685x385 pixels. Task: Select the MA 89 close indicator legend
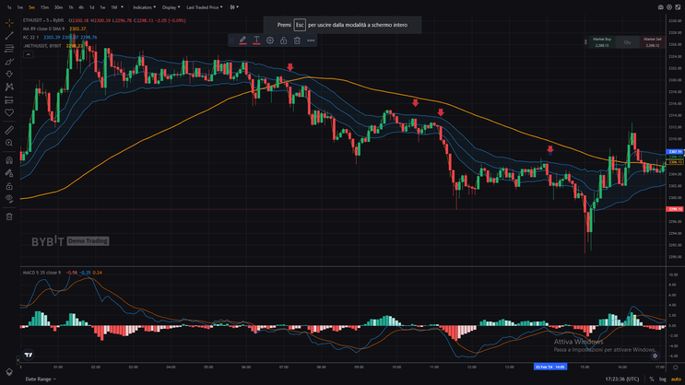point(43,29)
